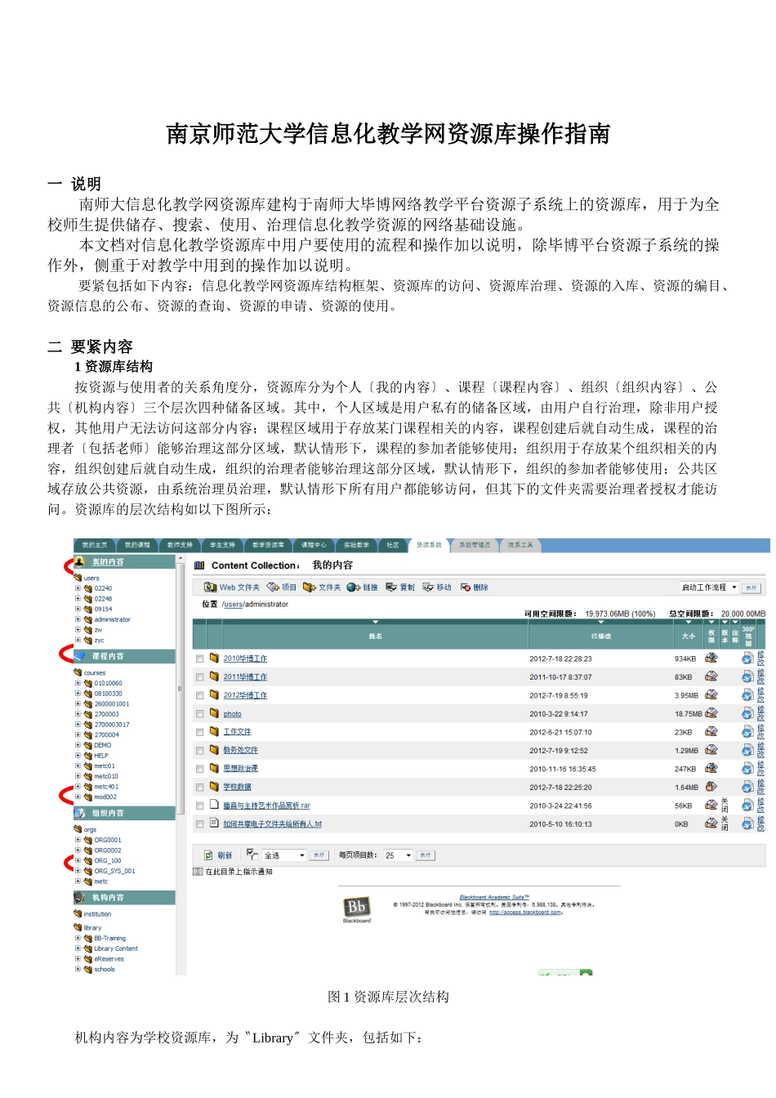The height and width of the screenshot is (1098, 776).
Task: Open the 启动工作流程 dropdown
Action: (708, 587)
